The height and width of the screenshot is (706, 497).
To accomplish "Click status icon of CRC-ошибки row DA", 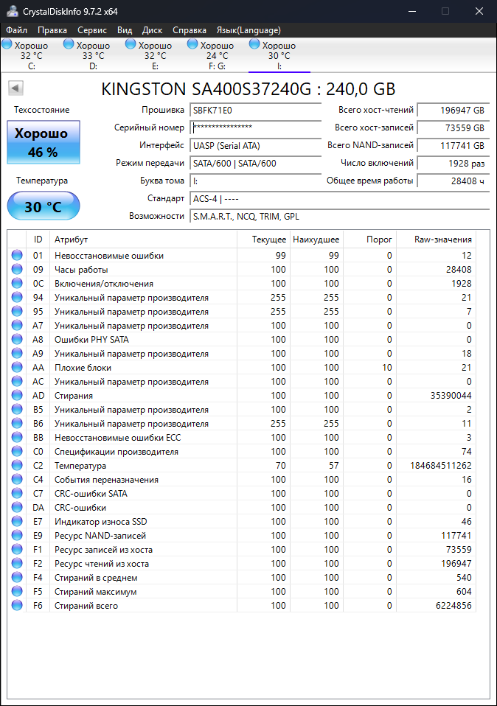I will pos(17,508).
